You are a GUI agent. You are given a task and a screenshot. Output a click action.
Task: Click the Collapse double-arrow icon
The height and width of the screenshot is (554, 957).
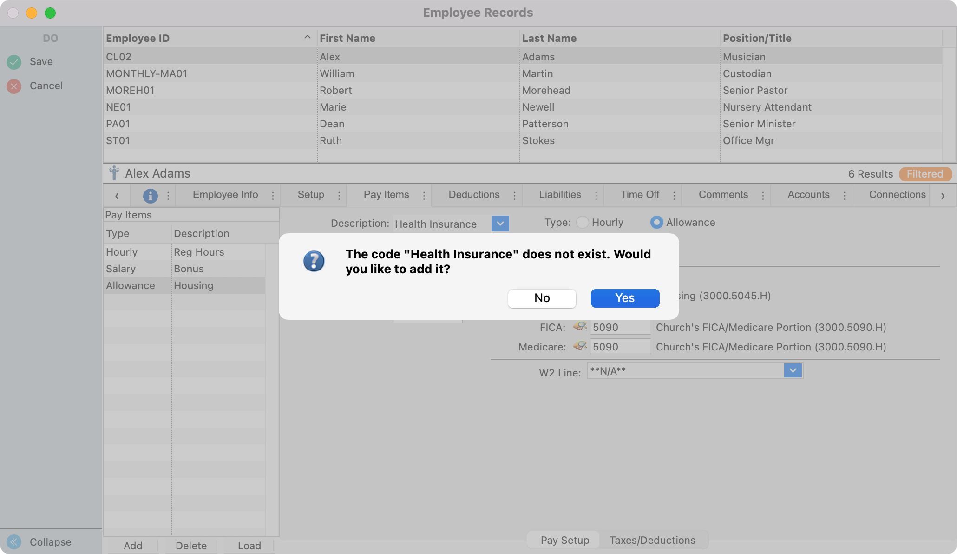click(x=14, y=542)
